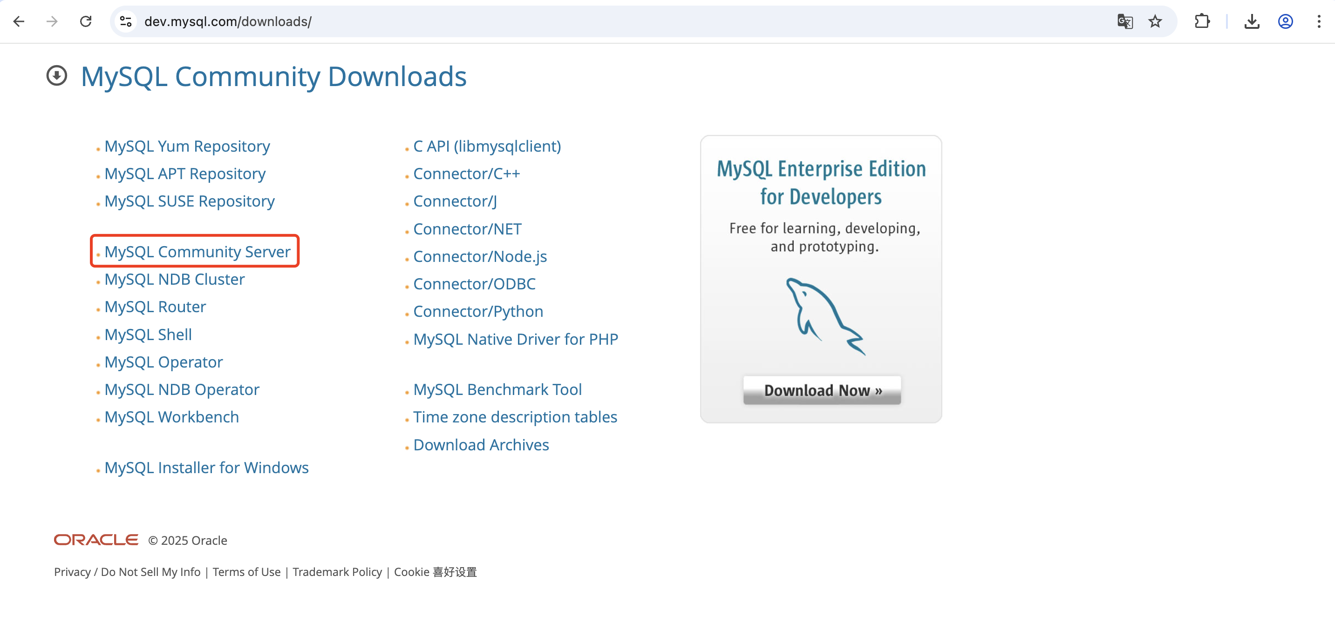Open Connector/Node.js link

pyautogui.click(x=480, y=257)
